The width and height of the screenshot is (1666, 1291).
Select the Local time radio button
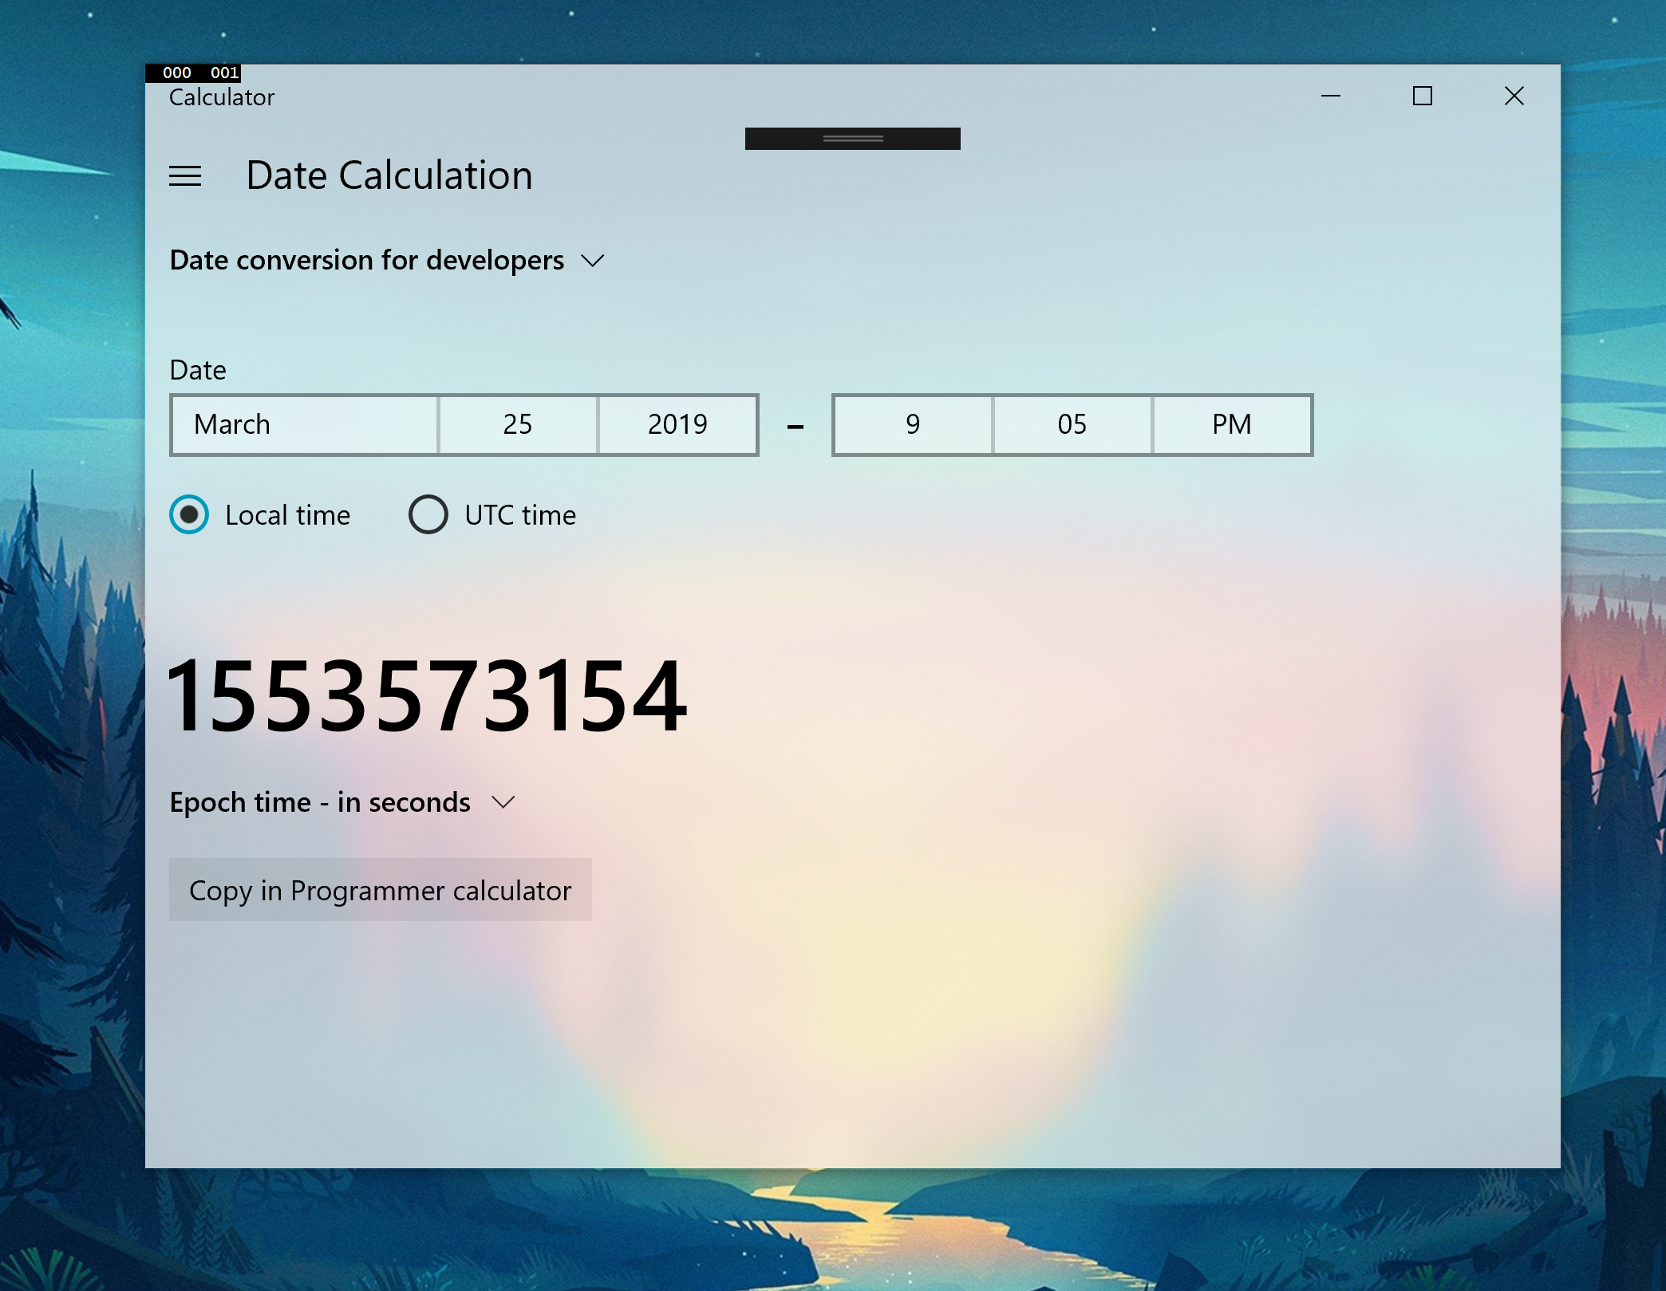click(x=189, y=514)
